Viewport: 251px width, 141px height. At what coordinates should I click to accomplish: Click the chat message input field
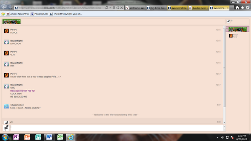117,128
